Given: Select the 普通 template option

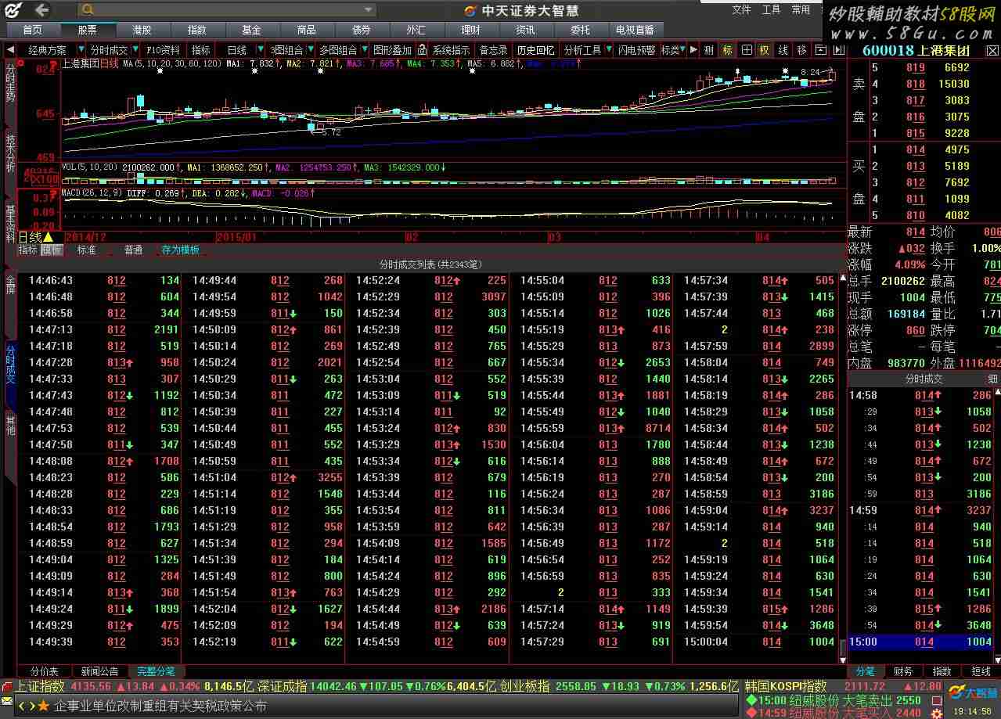Looking at the screenshot, I should (134, 250).
